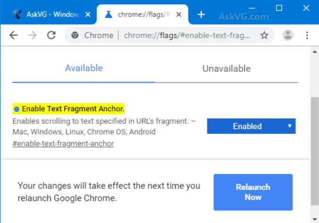Click the scrollbar down arrow
The height and width of the screenshot is (223, 319).
pyautogui.click(x=314, y=219)
